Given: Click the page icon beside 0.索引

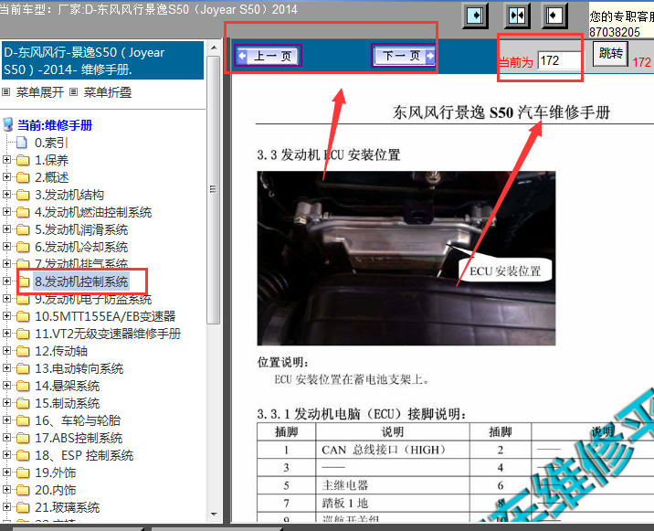Looking at the screenshot, I should [22, 143].
